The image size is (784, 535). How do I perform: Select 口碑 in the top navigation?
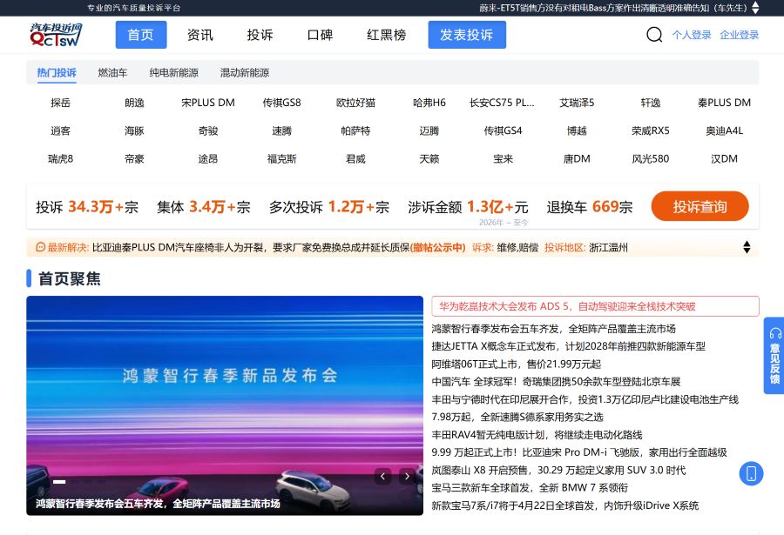[x=321, y=35]
